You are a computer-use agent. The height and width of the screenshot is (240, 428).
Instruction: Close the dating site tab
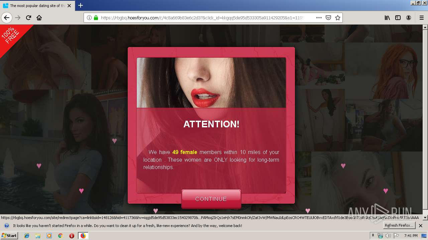tap(69, 6)
